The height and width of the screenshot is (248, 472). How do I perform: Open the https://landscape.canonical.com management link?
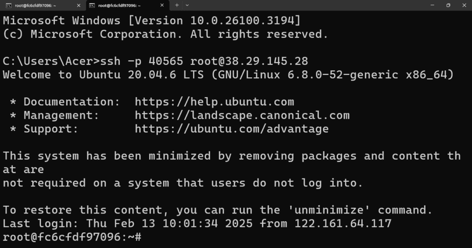coord(242,115)
